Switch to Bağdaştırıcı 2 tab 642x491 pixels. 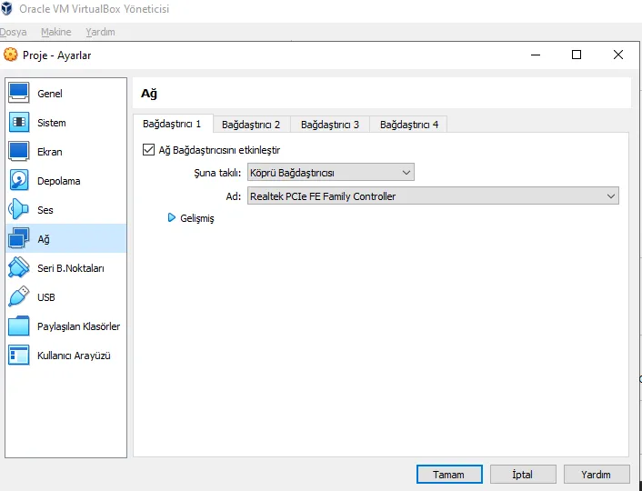251,125
